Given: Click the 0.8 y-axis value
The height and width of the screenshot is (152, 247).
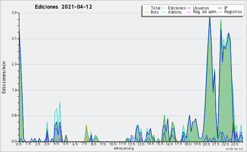Looking at the screenshot, I should click(14, 115).
